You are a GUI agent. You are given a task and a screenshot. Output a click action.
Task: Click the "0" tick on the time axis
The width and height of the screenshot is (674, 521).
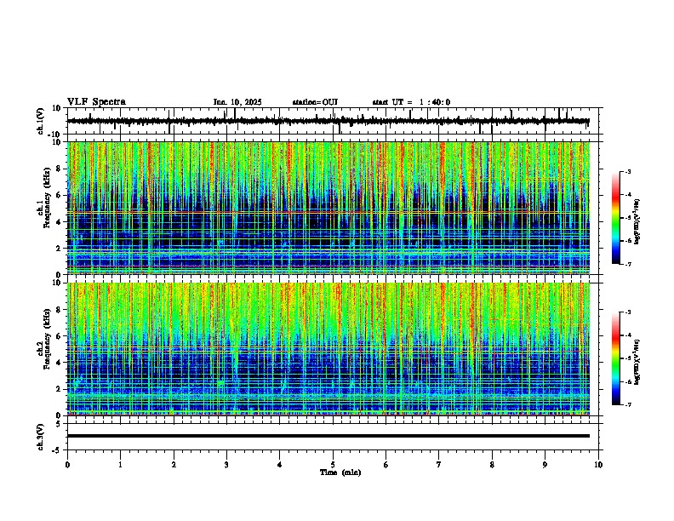(x=67, y=465)
